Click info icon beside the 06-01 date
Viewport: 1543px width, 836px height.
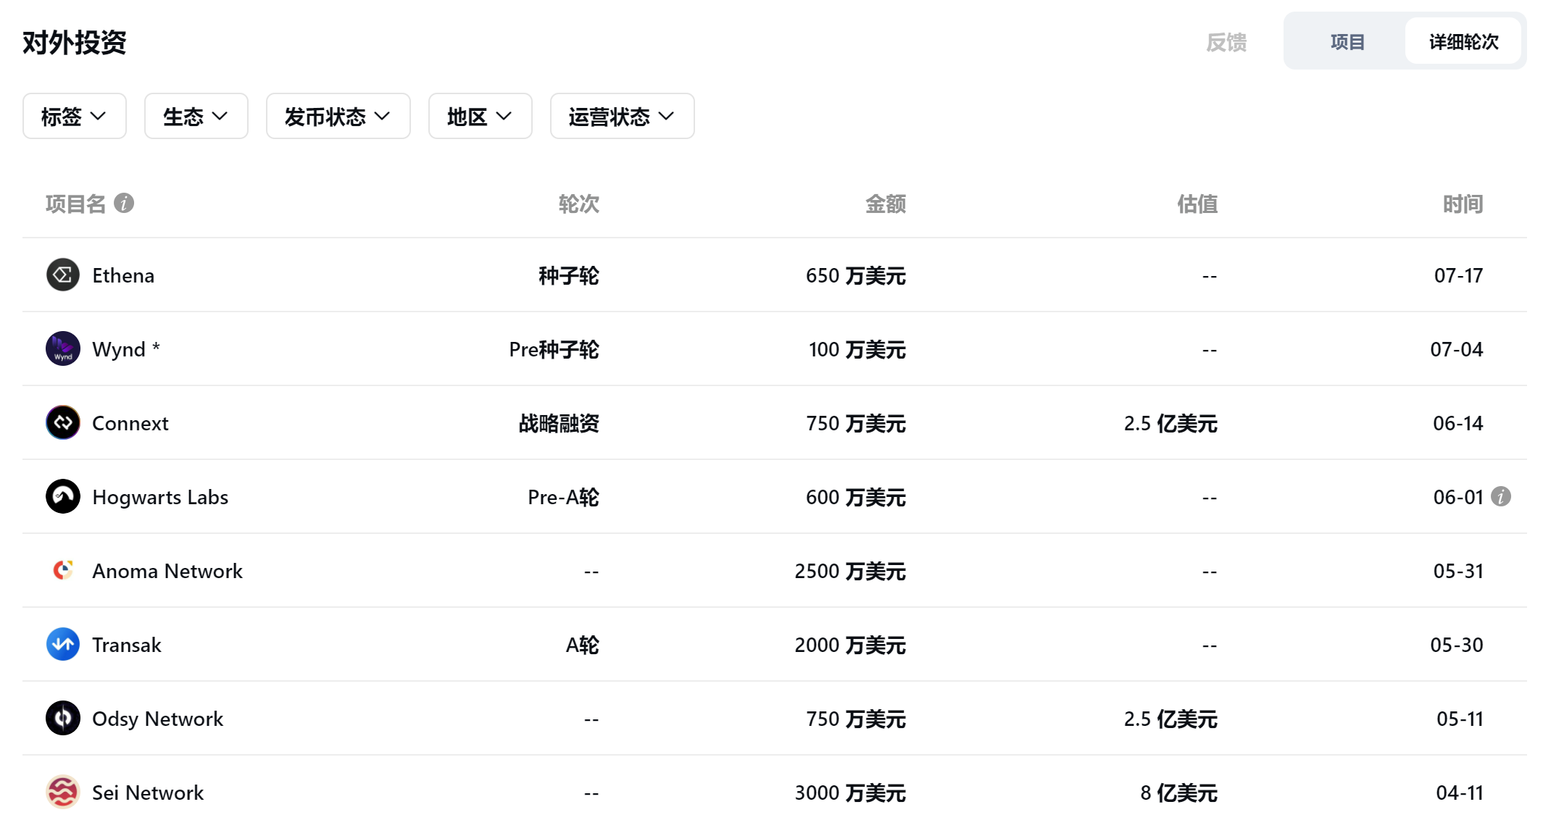pyautogui.click(x=1501, y=497)
